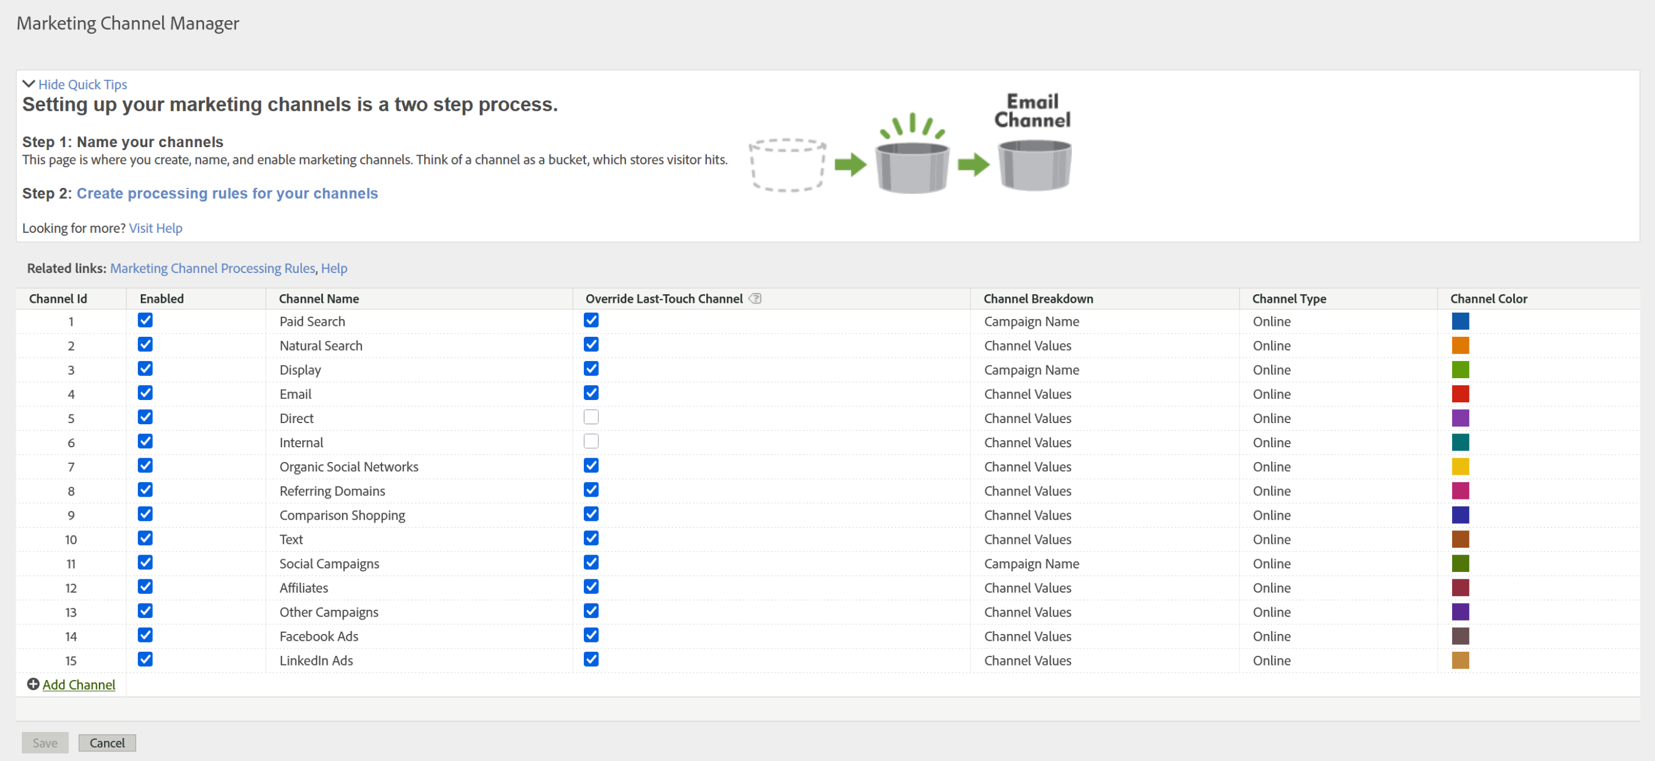Uncheck Override Last-Touch for Paid Search
Image resolution: width=1655 pixels, height=761 pixels.
click(x=591, y=320)
